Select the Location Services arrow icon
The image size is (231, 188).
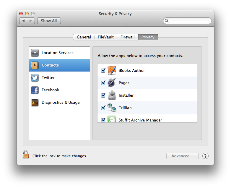[35, 53]
